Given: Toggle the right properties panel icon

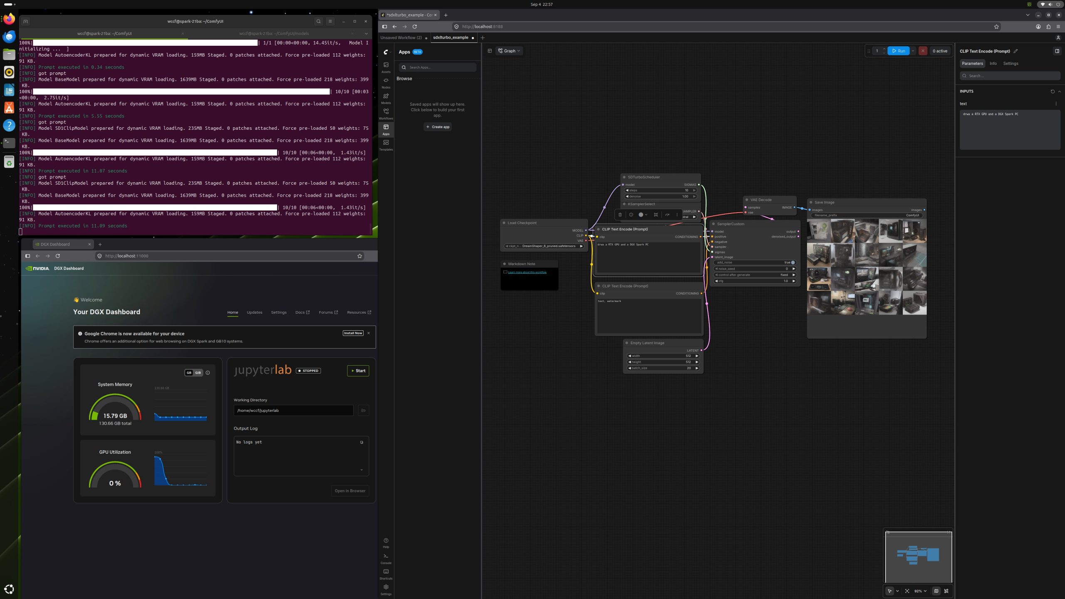Looking at the screenshot, I should click(1057, 51).
